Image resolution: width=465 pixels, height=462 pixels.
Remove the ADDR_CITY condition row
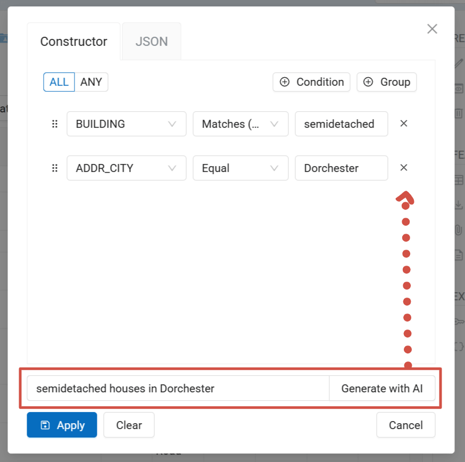404,168
